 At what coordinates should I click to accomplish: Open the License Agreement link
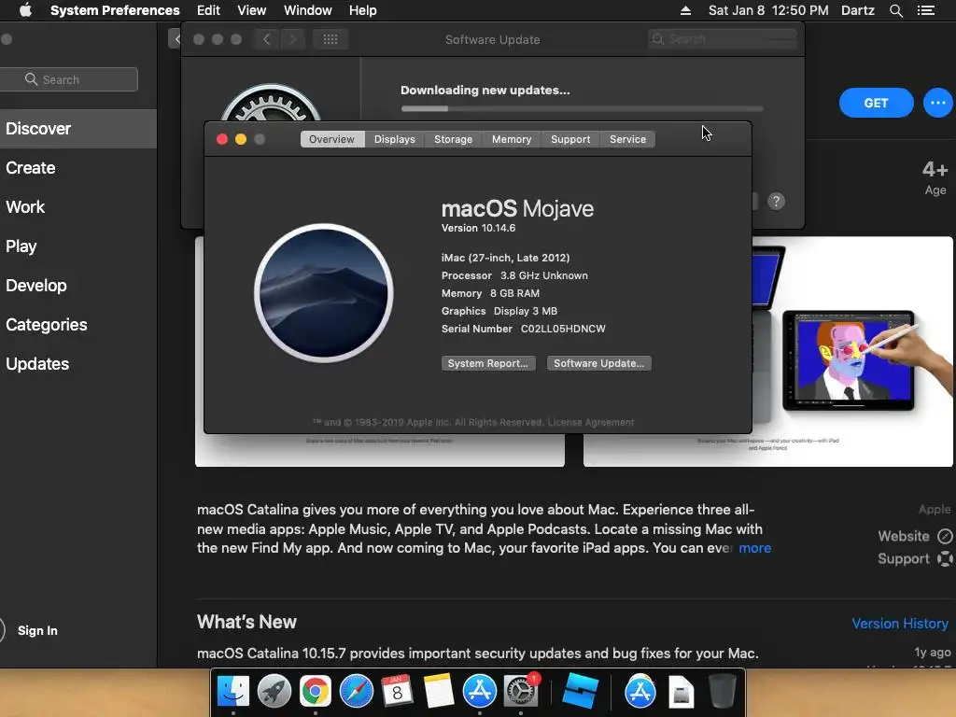591,423
